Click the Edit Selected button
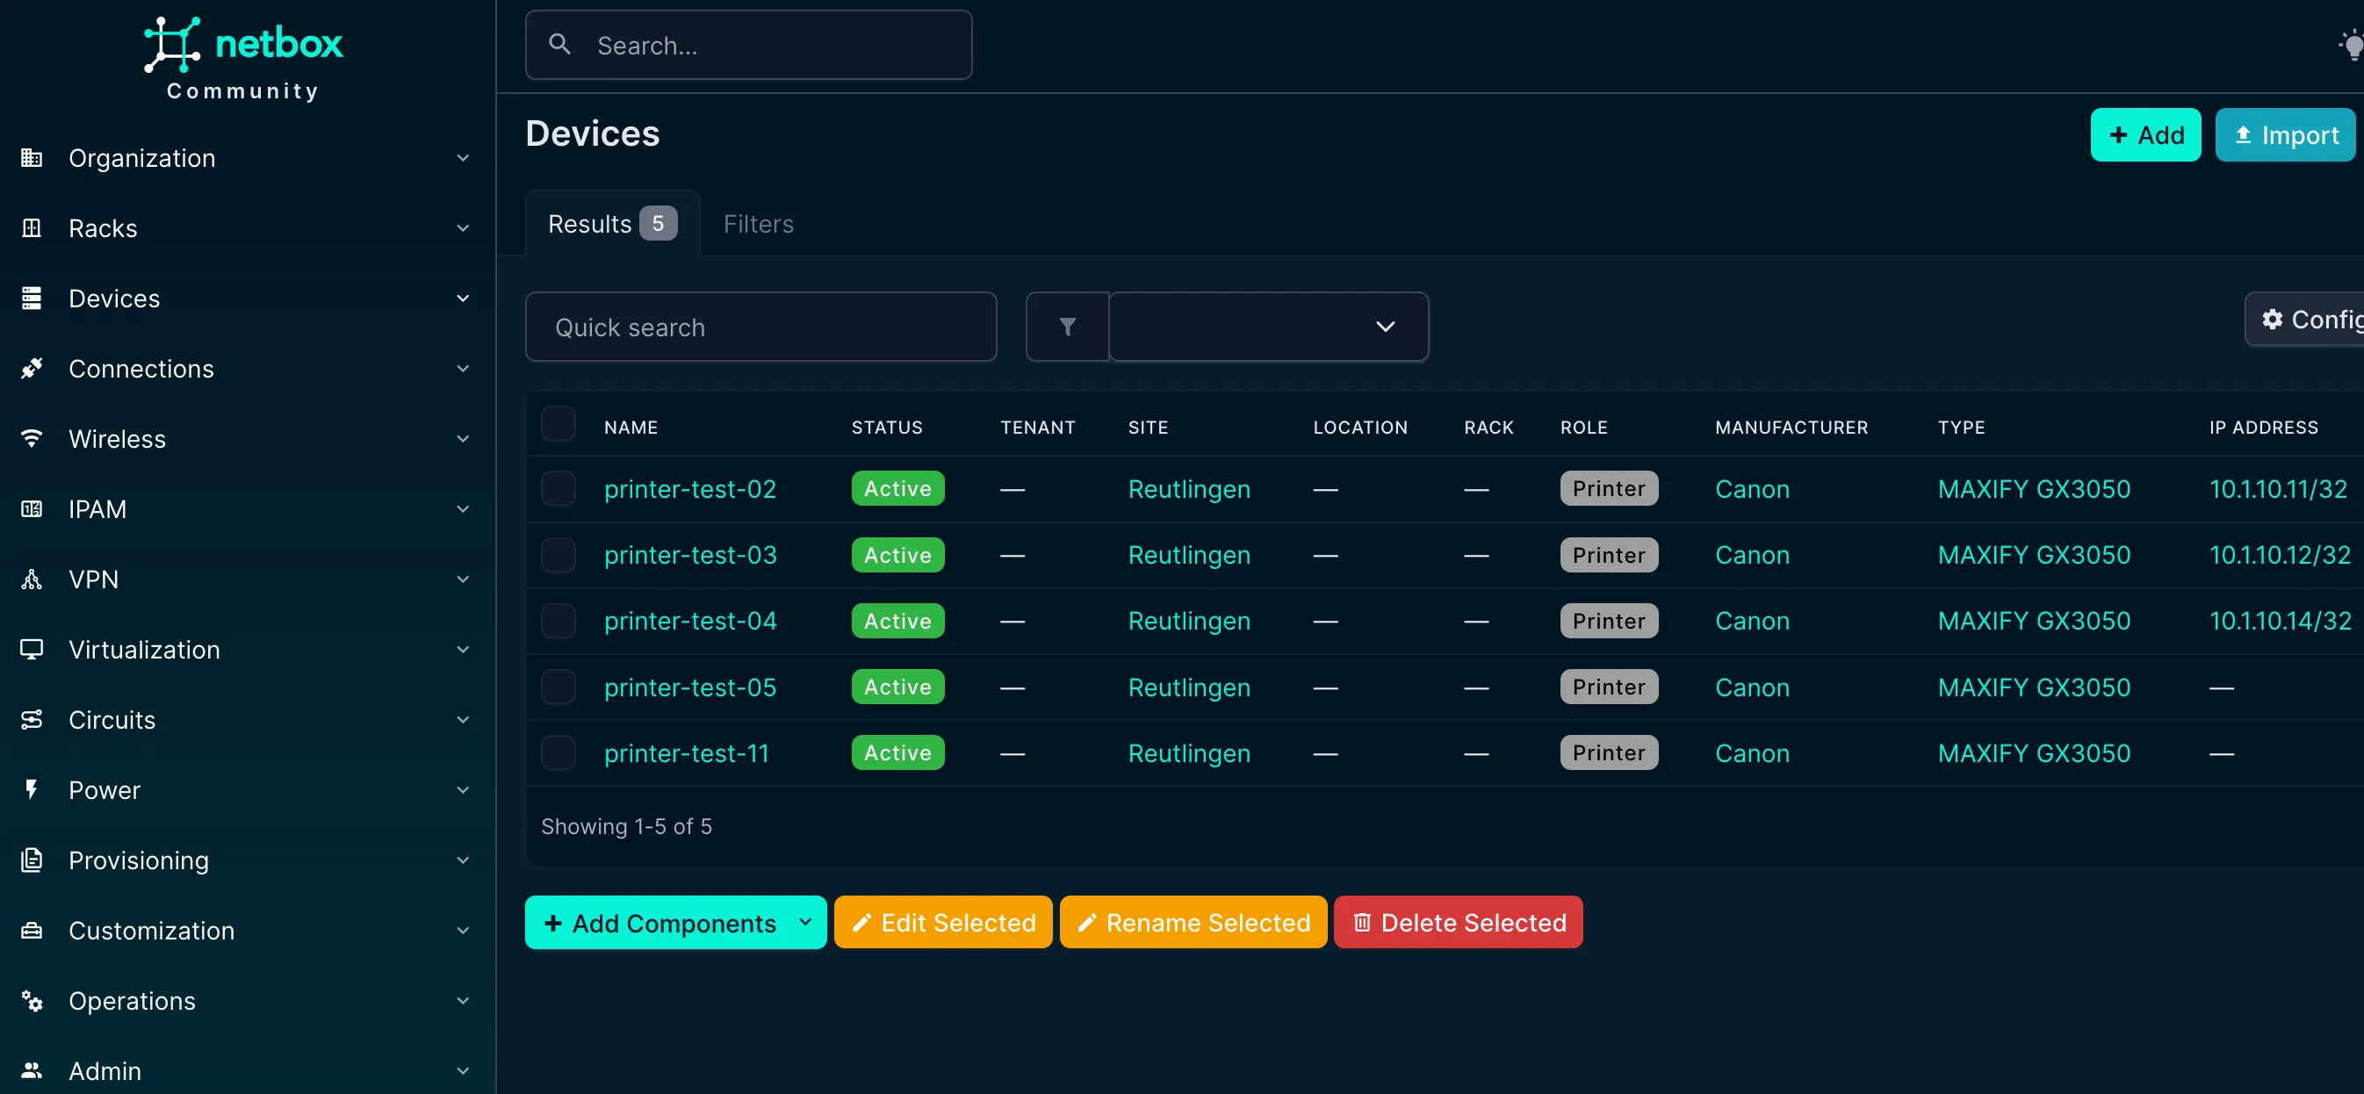Screen dimensions: 2364x1094 (x=942, y=921)
